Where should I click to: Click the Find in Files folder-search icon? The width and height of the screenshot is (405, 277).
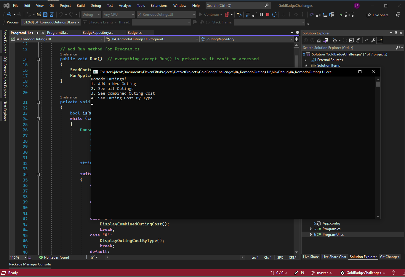[239, 15]
